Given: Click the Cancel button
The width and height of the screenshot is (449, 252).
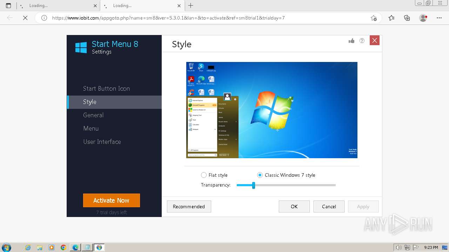Looking at the screenshot, I should click(329, 206).
